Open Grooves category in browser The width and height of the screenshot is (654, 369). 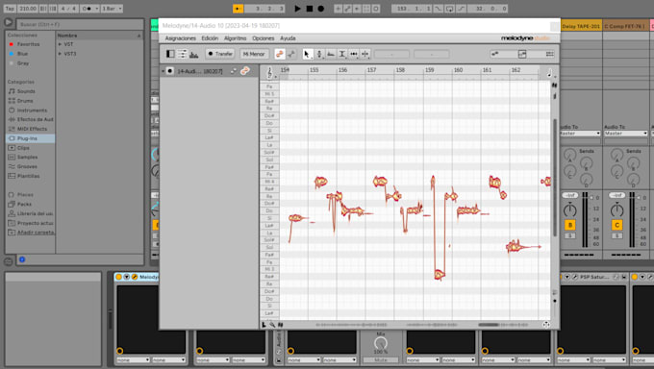27,166
